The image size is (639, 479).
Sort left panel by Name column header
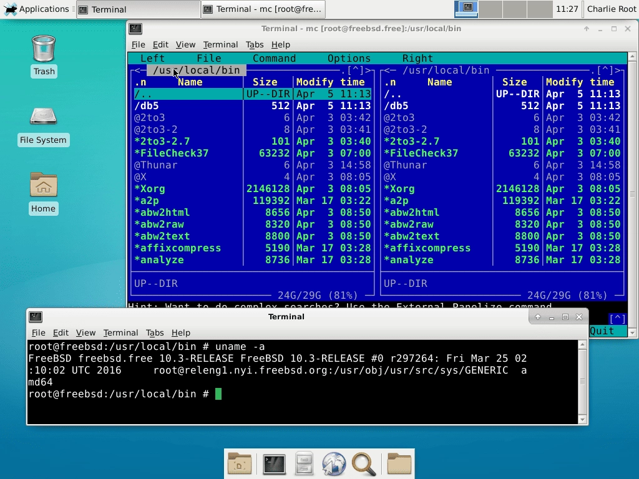[190, 82]
